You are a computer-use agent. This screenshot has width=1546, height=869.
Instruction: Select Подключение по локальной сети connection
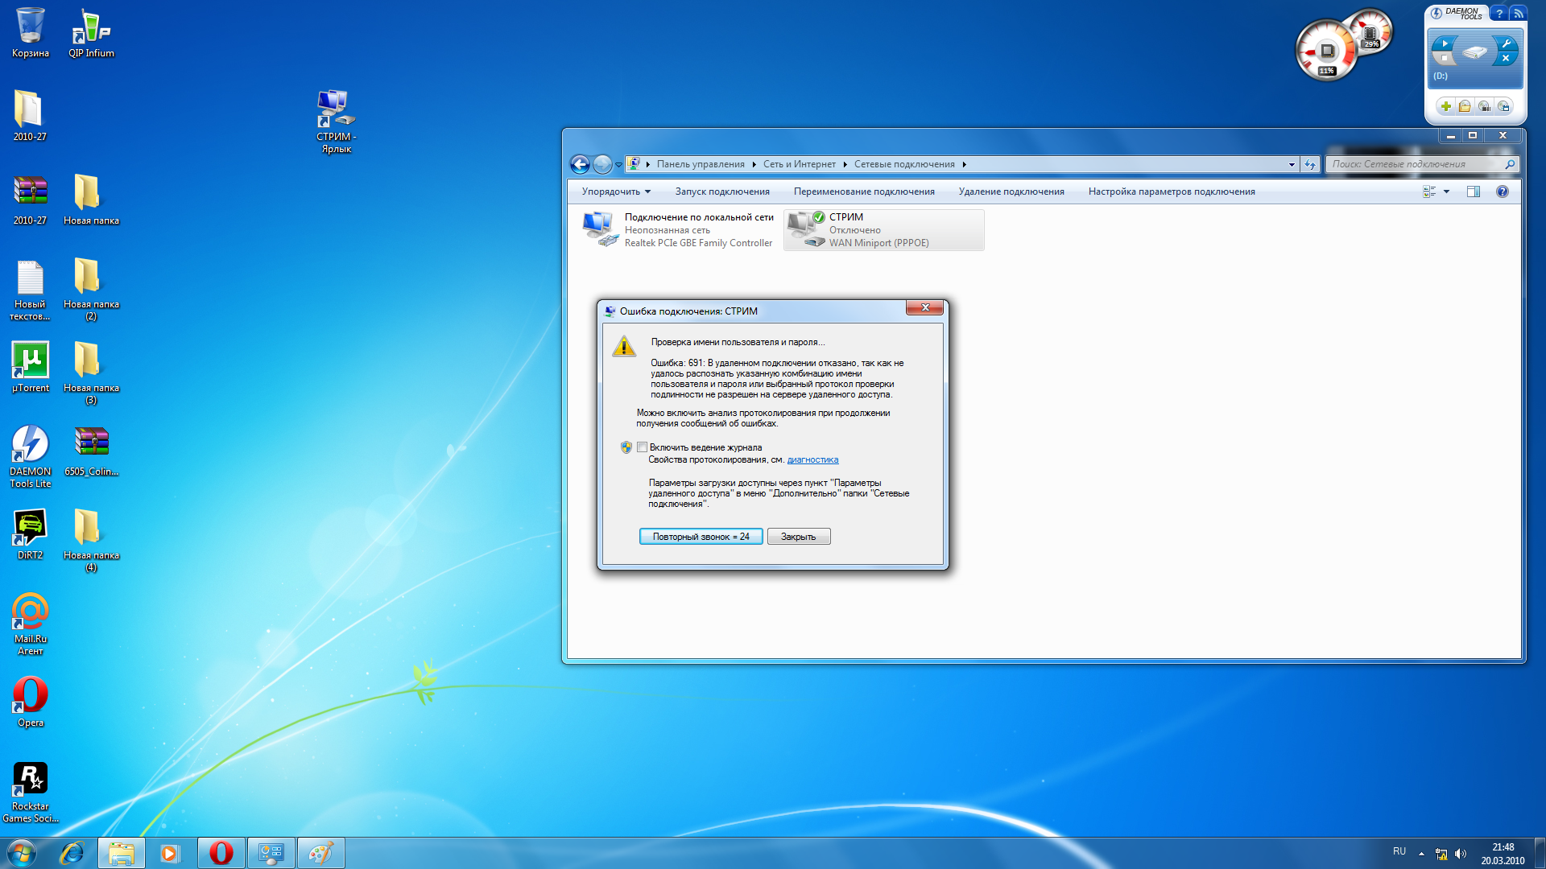coord(679,230)
